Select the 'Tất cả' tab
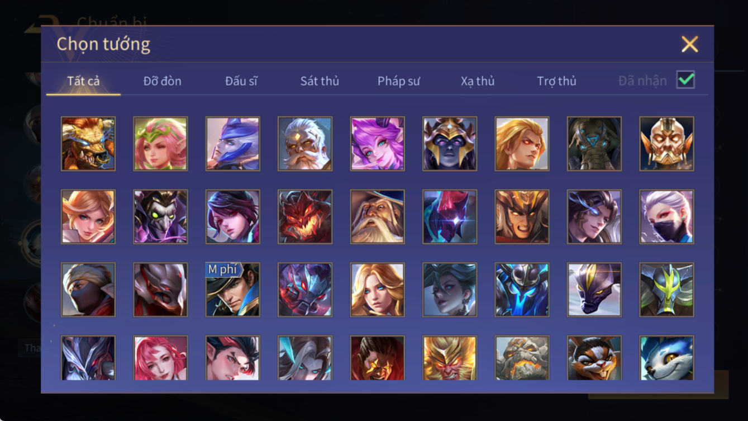The height and width of the screenshot is (421, 748). [x=83, y=81]
